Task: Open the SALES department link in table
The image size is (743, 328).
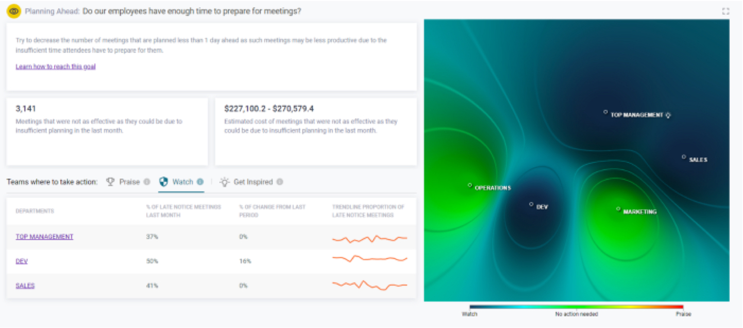Action: tap(25, 285)
